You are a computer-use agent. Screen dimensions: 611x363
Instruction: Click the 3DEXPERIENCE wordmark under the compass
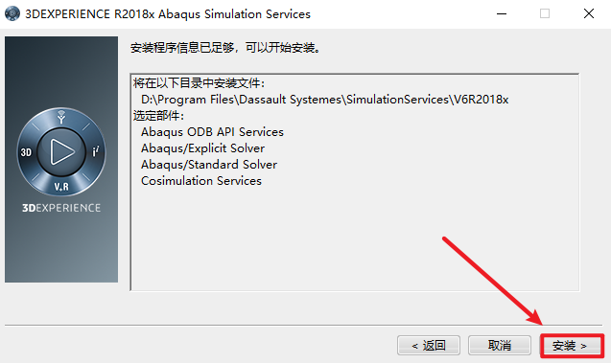[x=61, y=208]
